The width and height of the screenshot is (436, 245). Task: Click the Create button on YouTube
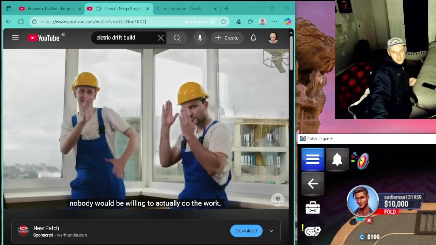[x=227, y=38]
